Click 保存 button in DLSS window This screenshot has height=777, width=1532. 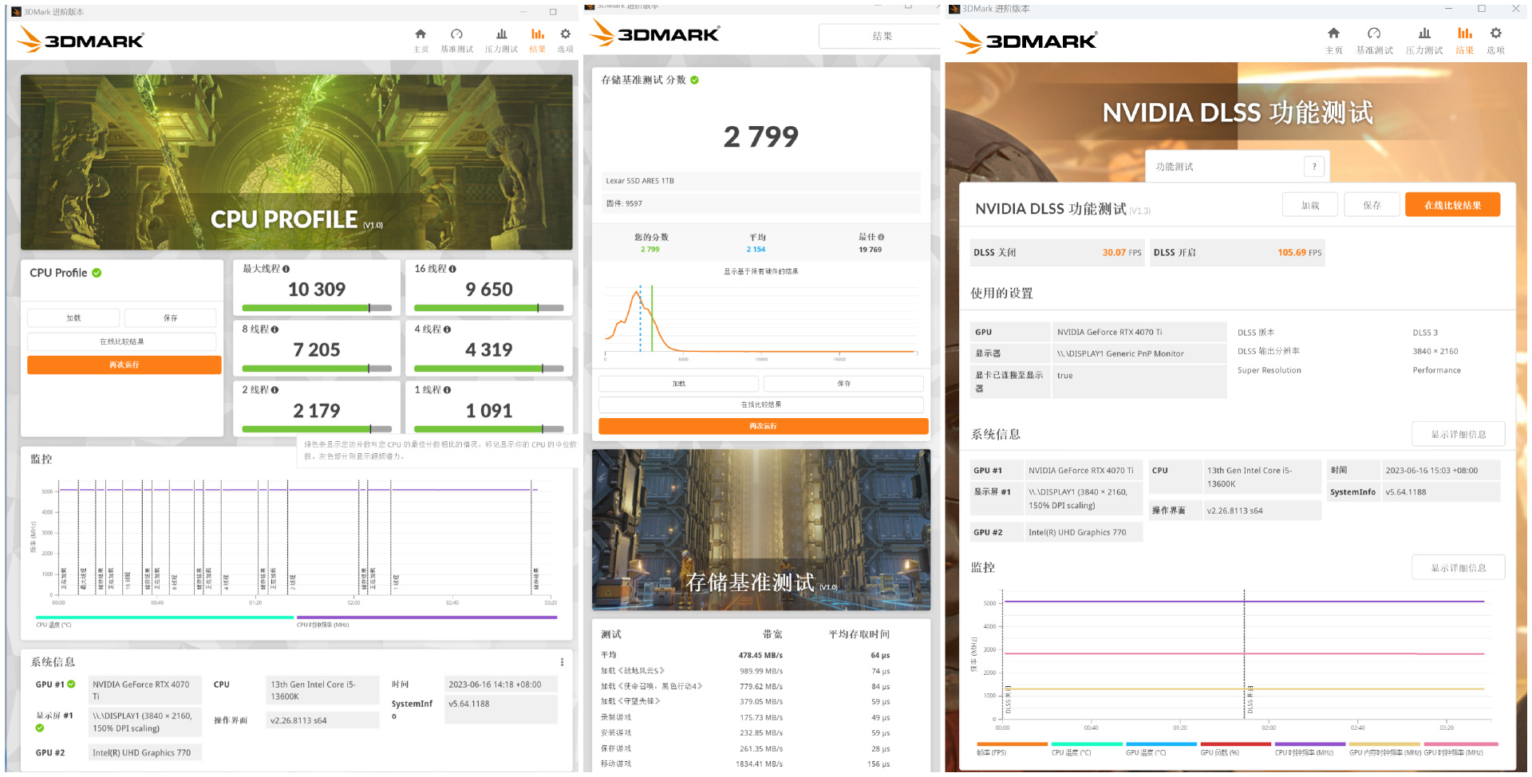click(x=1372, y=205)
